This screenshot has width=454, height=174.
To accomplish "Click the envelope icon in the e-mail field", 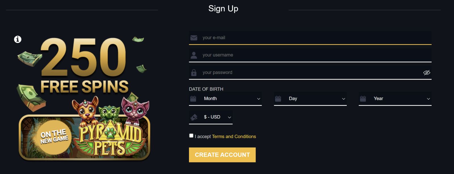I will coord(194,38).
